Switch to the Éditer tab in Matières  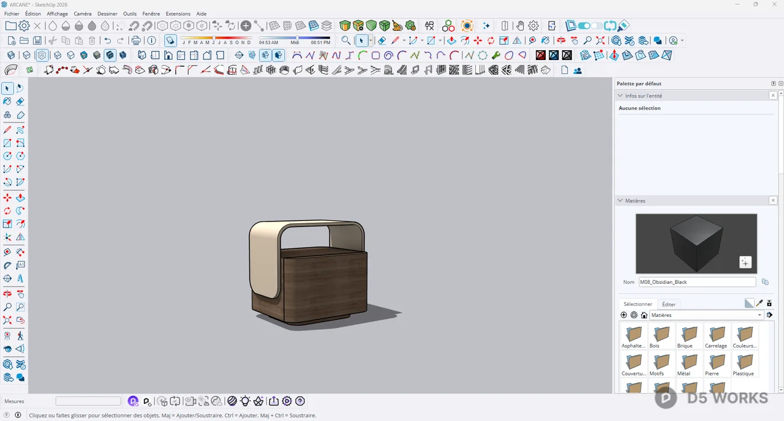click(669, 304)
